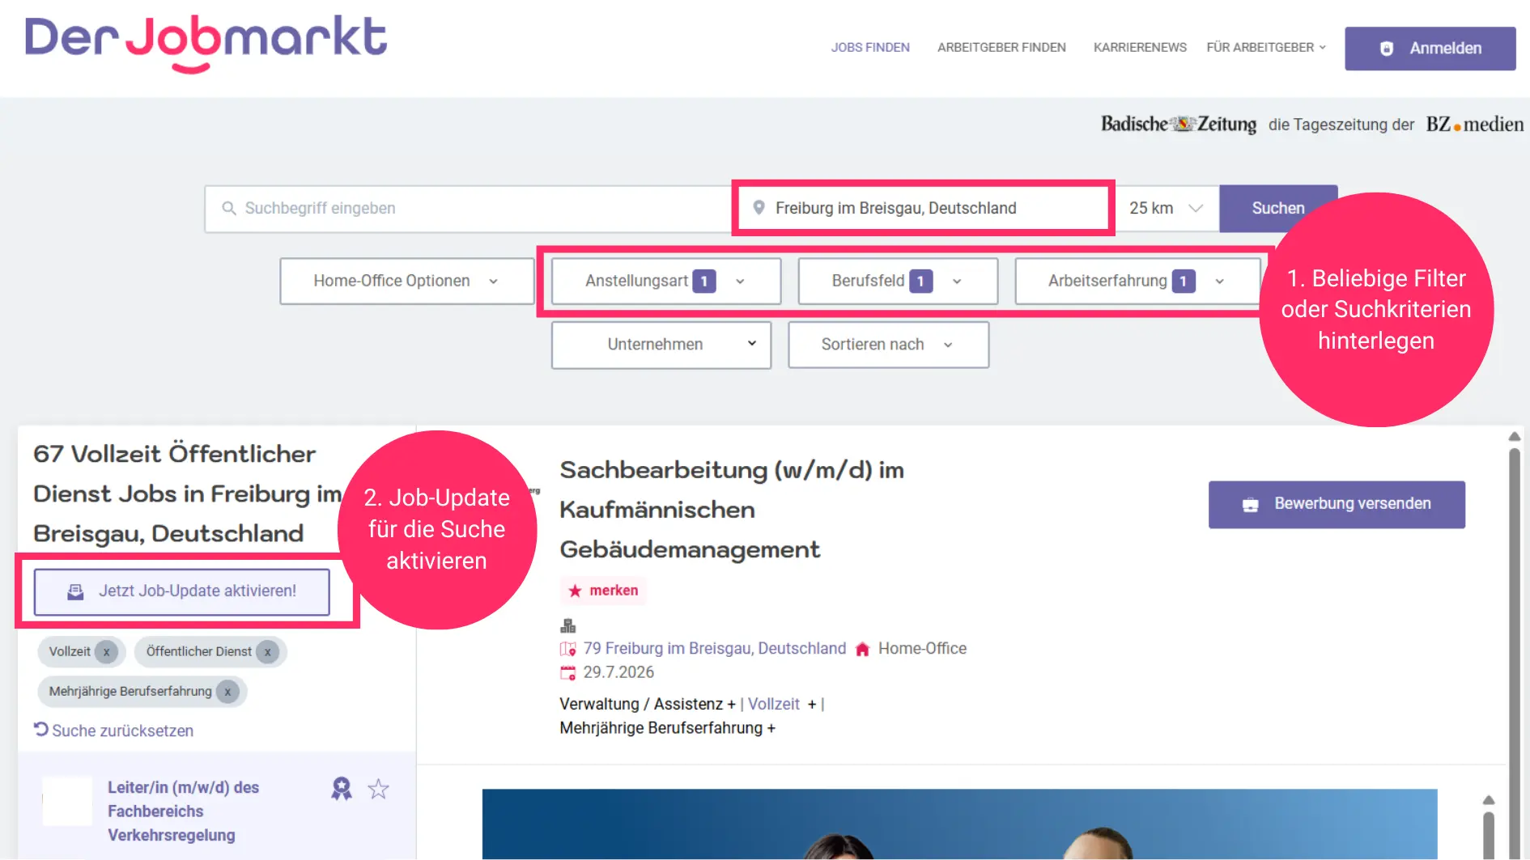Go to KARRIERENEWS
Screen dimensions: 1530x860
[1140, 48]
